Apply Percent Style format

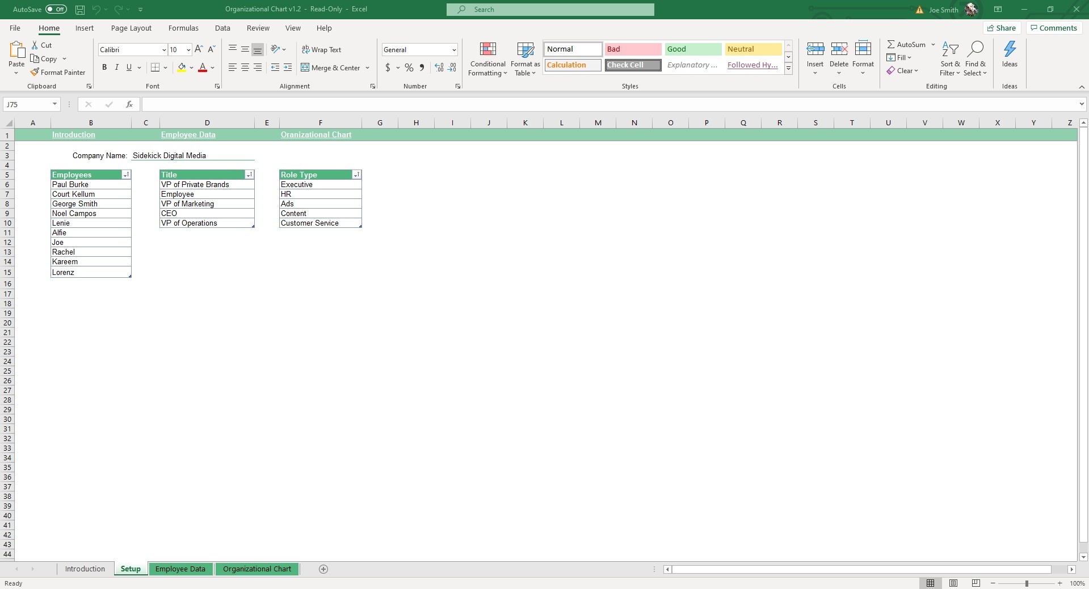409,67
